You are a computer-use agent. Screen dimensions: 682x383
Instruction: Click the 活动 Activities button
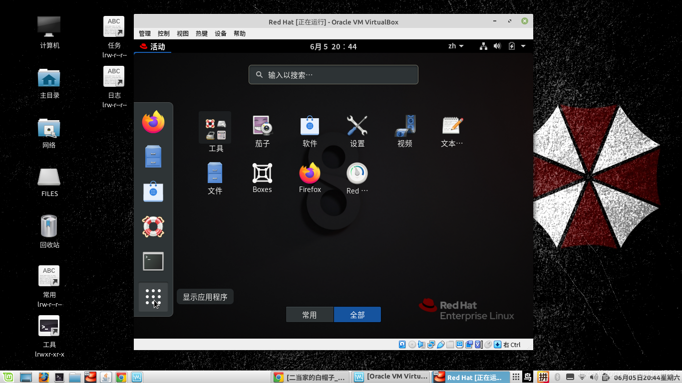pos(153,46)
